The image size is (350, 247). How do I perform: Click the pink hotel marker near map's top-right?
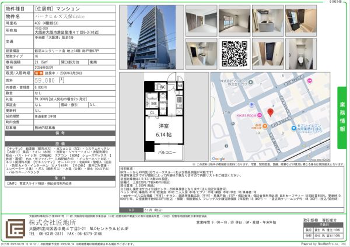click(x=310, y=80)
